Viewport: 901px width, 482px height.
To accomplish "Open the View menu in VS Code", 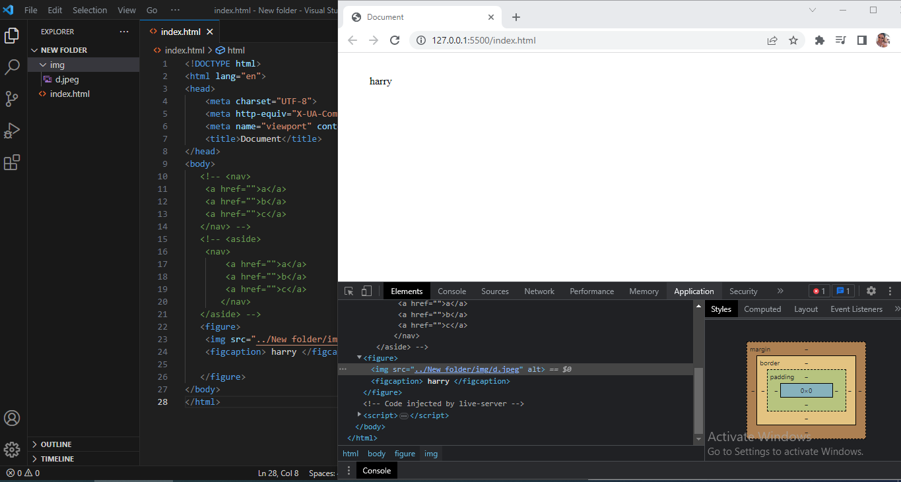I will (x=127, y=10).
